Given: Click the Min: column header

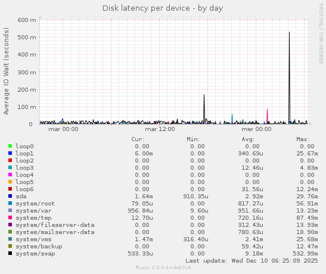Looking at the screenshot, I should (x=193, y=139).
